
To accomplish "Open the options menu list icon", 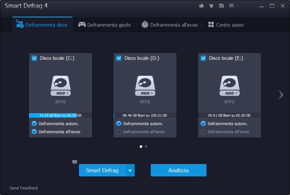I will 232,6.
